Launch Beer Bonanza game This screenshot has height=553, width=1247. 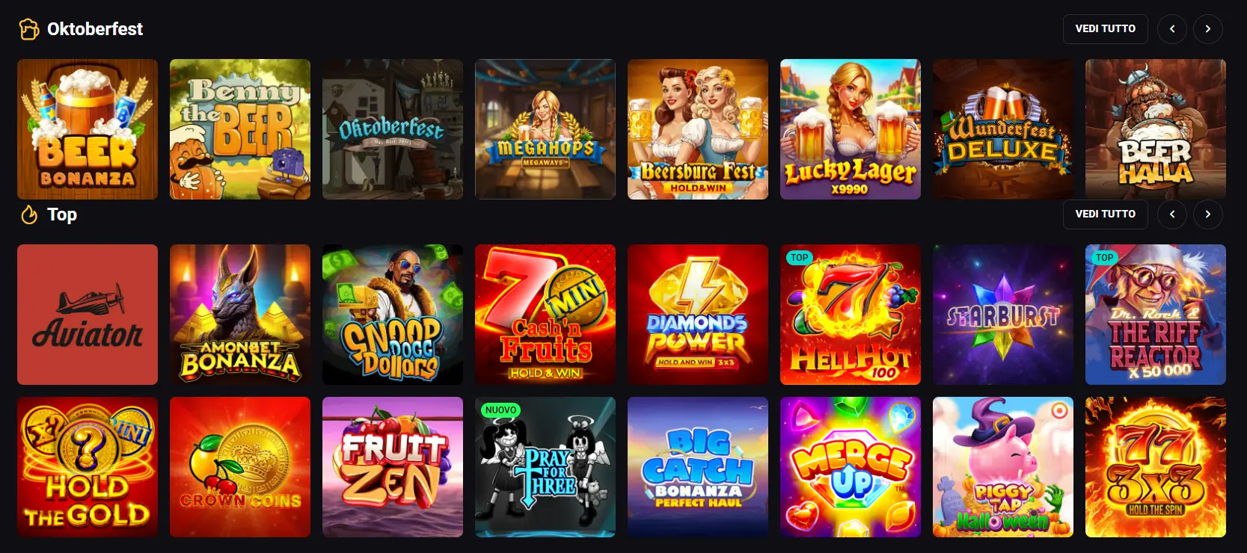pyautogui.click(x=88, y=129)
